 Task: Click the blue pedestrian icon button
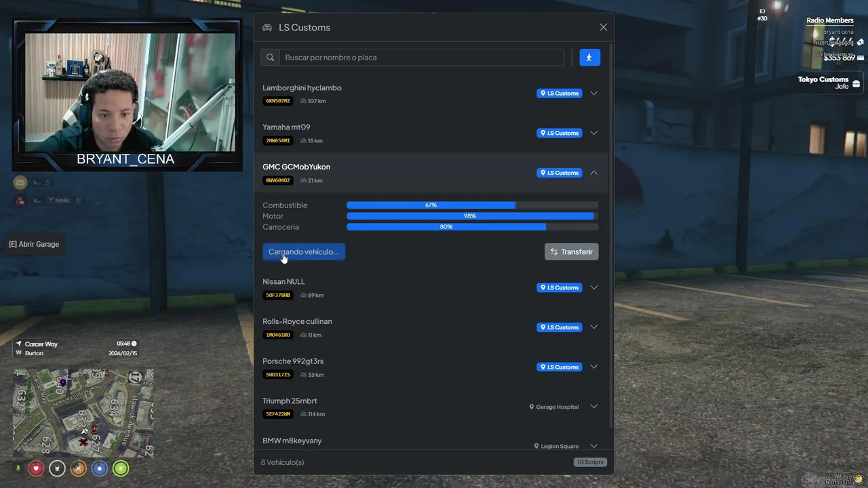click(x=589, y=58)
